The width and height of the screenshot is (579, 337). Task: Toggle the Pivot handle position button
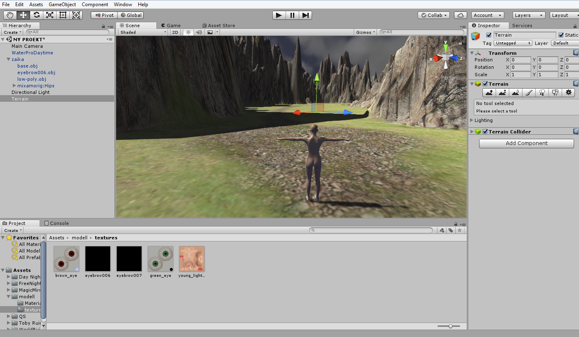pos(104,15)
